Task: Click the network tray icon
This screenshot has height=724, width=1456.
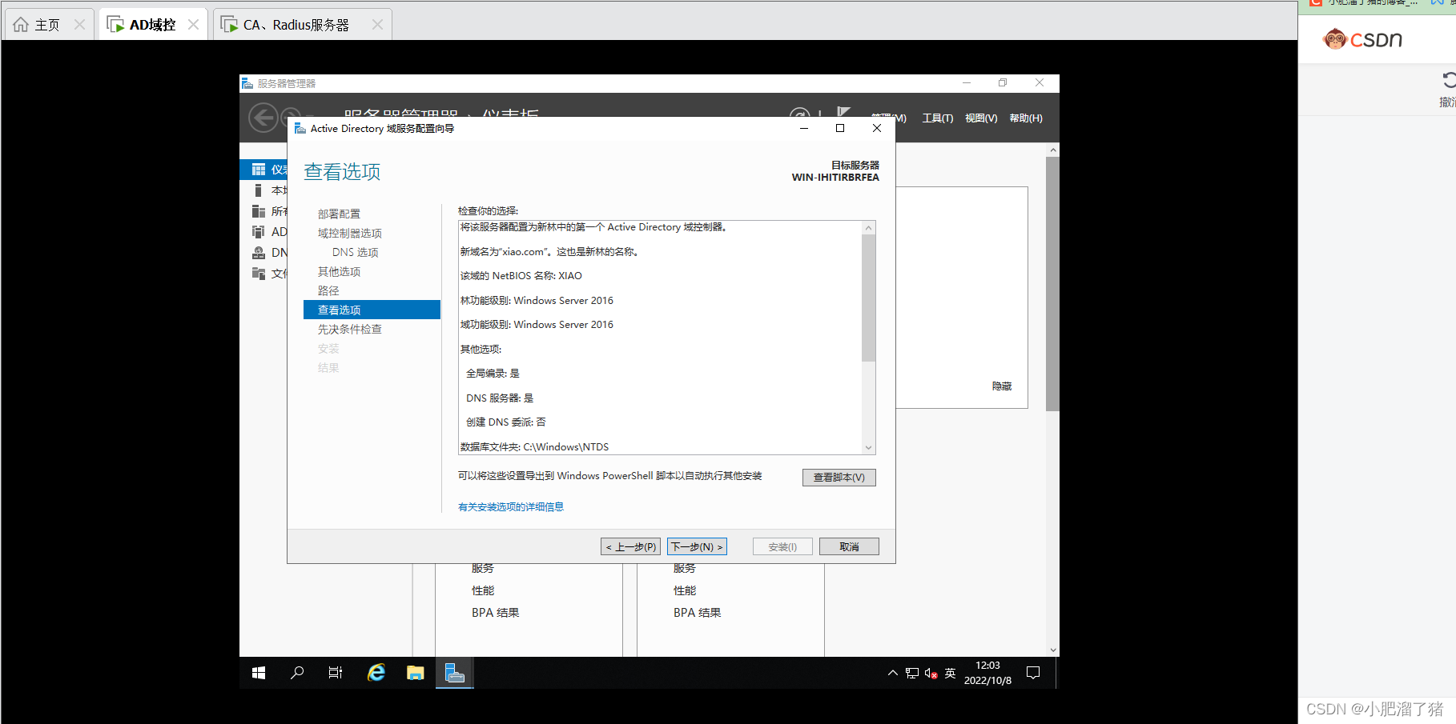Action: [x=912, y=673]
